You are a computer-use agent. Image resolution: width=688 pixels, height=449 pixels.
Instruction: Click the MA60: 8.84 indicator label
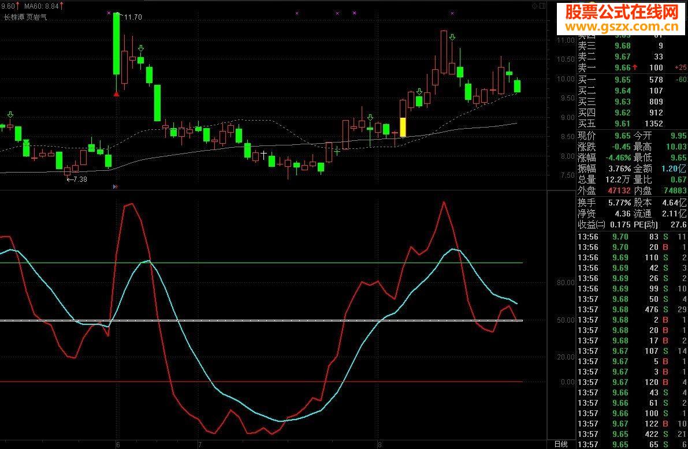pos(41,6)
